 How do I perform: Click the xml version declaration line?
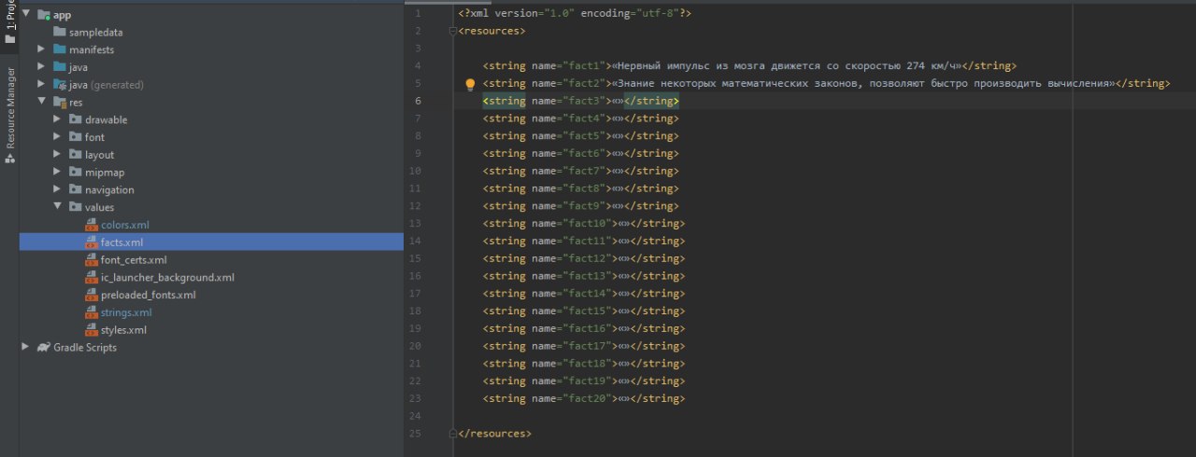575,14
